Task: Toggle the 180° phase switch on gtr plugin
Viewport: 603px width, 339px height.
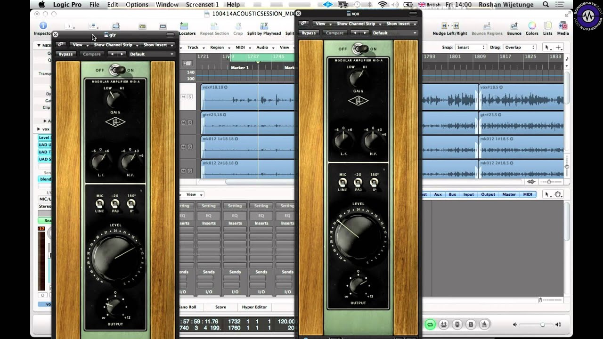Action: (131, 203)
